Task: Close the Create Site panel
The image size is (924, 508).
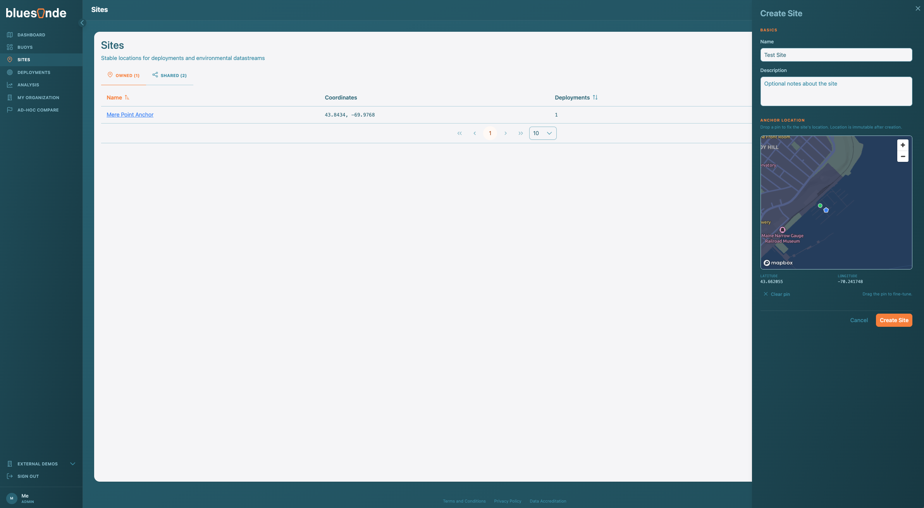Action: click(x=918, y=9)
